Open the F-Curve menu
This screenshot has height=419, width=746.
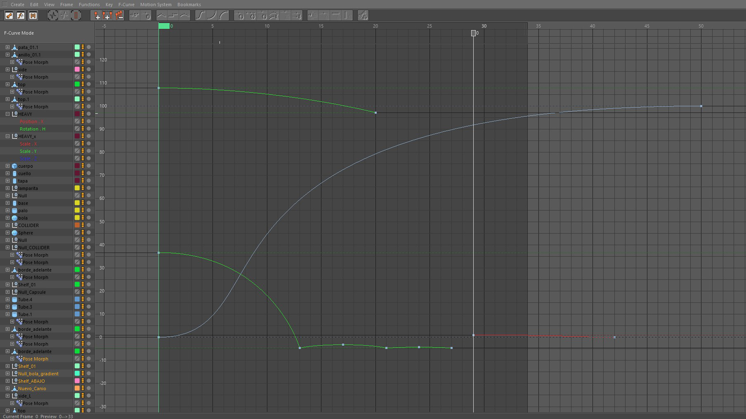point(126,5)
